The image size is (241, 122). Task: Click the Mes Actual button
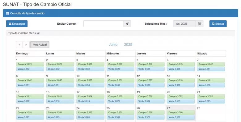click(40, 45)
